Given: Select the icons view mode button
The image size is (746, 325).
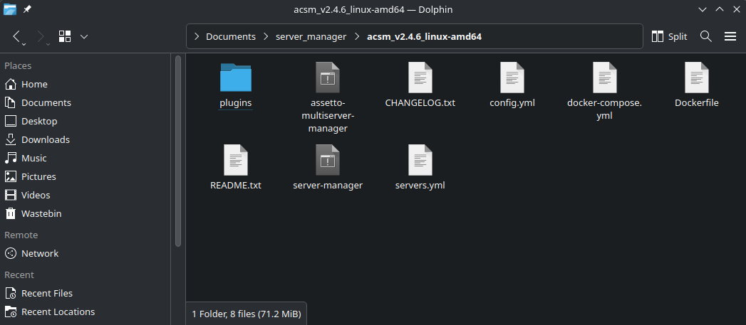Looking at the screenshot, I should [x=65, y=36].
